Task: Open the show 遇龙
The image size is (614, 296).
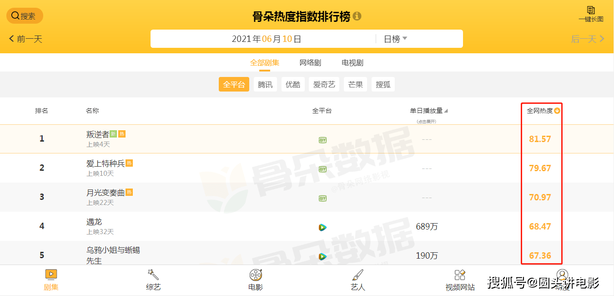Action: click(94, 222)
